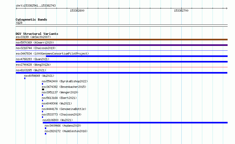Open nsv2820272 (Huddleston2016) variant label
This screenshot has width=235, height=144.
tap(66, 131)
